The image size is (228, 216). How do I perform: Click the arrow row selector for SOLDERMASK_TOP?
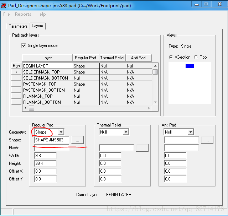tap(16, 72)
